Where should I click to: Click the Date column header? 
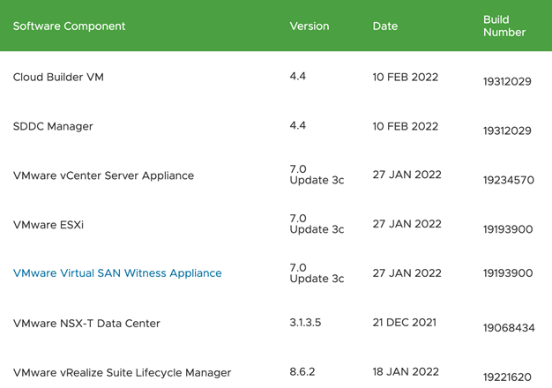[x=385, y=26]
